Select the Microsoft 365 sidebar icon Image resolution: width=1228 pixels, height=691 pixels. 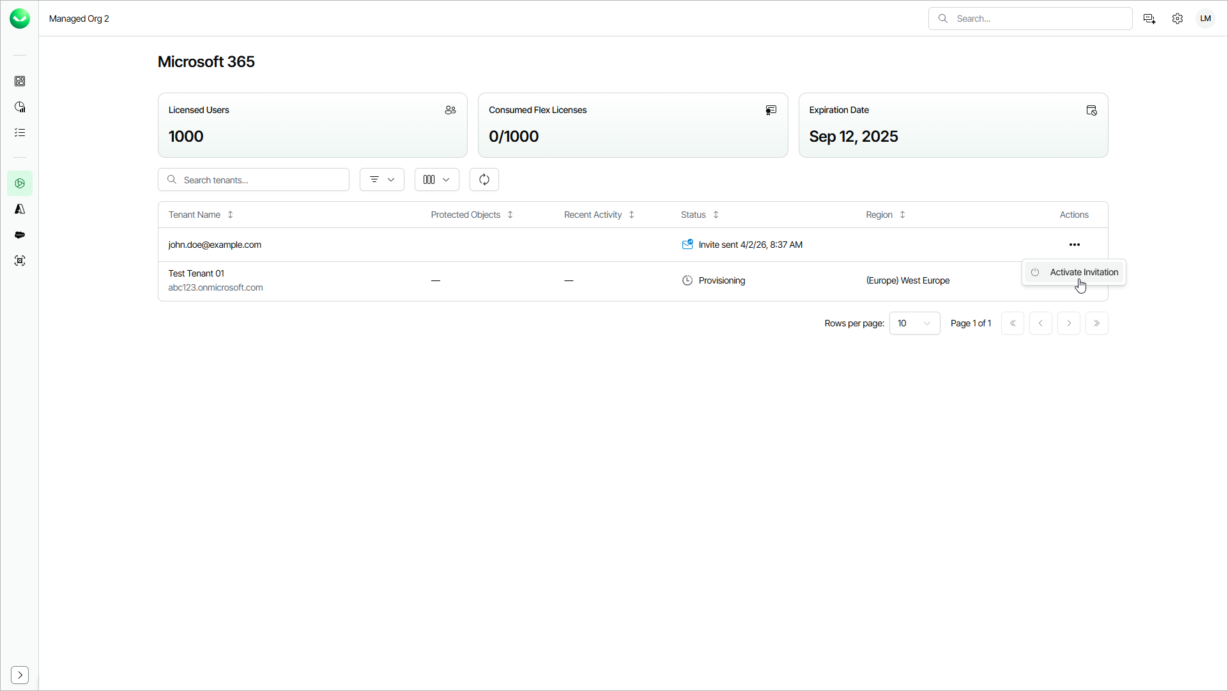(x=20, y=183)
